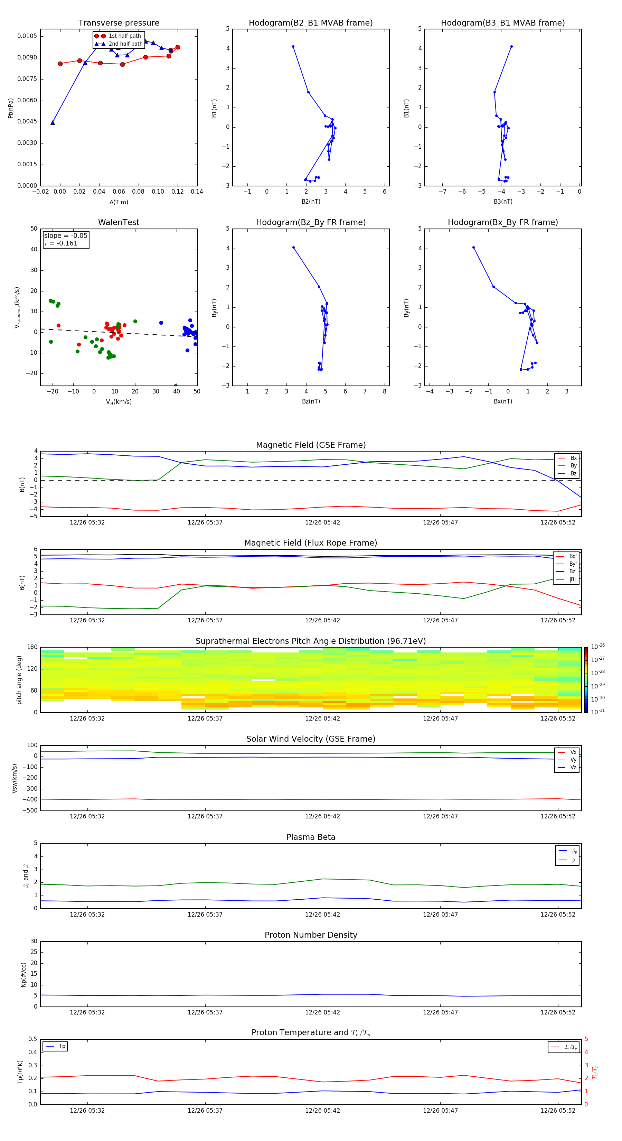Click the "Proton Temperature and Te/Tp" title

coord(311,1033)
